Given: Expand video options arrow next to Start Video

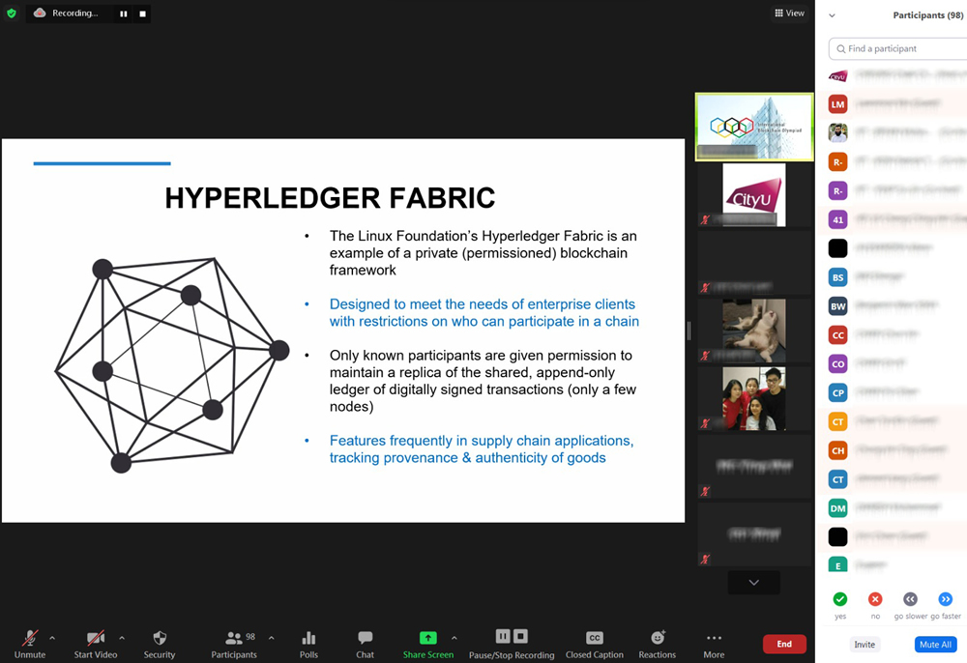Looking at the screenshot, I should tap(122, 638).
